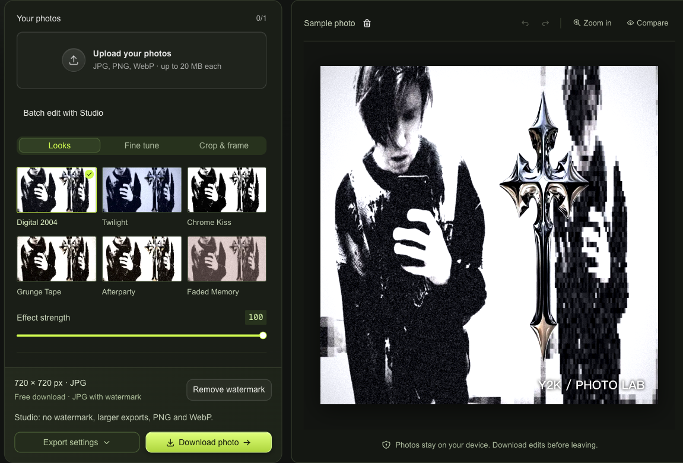Click the 0/1 photo counter text
This screenshot has width=683, height=463.
tap(261, 18)
